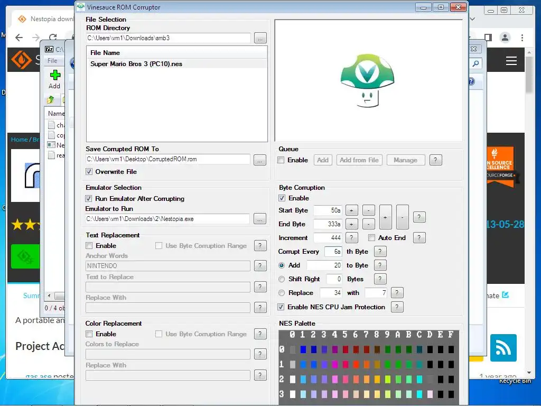Screen dimensions: 541x406
Task: Pick the white swatch in palette row 2 column 0
Action: 293,379
